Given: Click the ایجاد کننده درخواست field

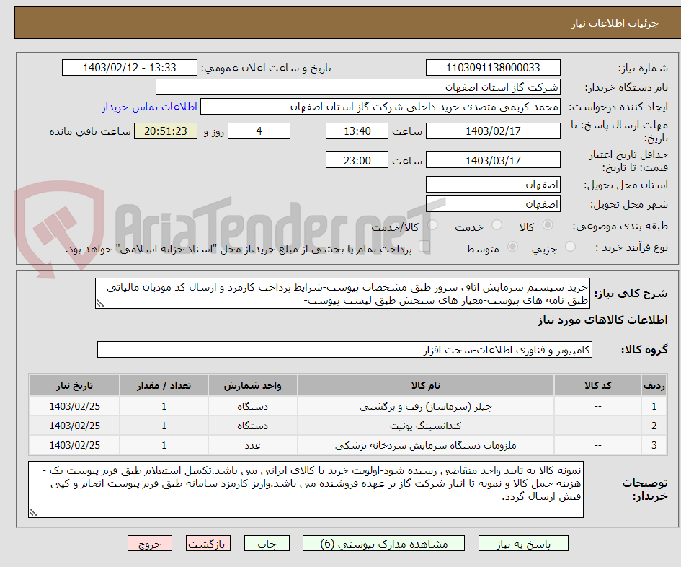Looking at the screenshot, I should (380, 107).
